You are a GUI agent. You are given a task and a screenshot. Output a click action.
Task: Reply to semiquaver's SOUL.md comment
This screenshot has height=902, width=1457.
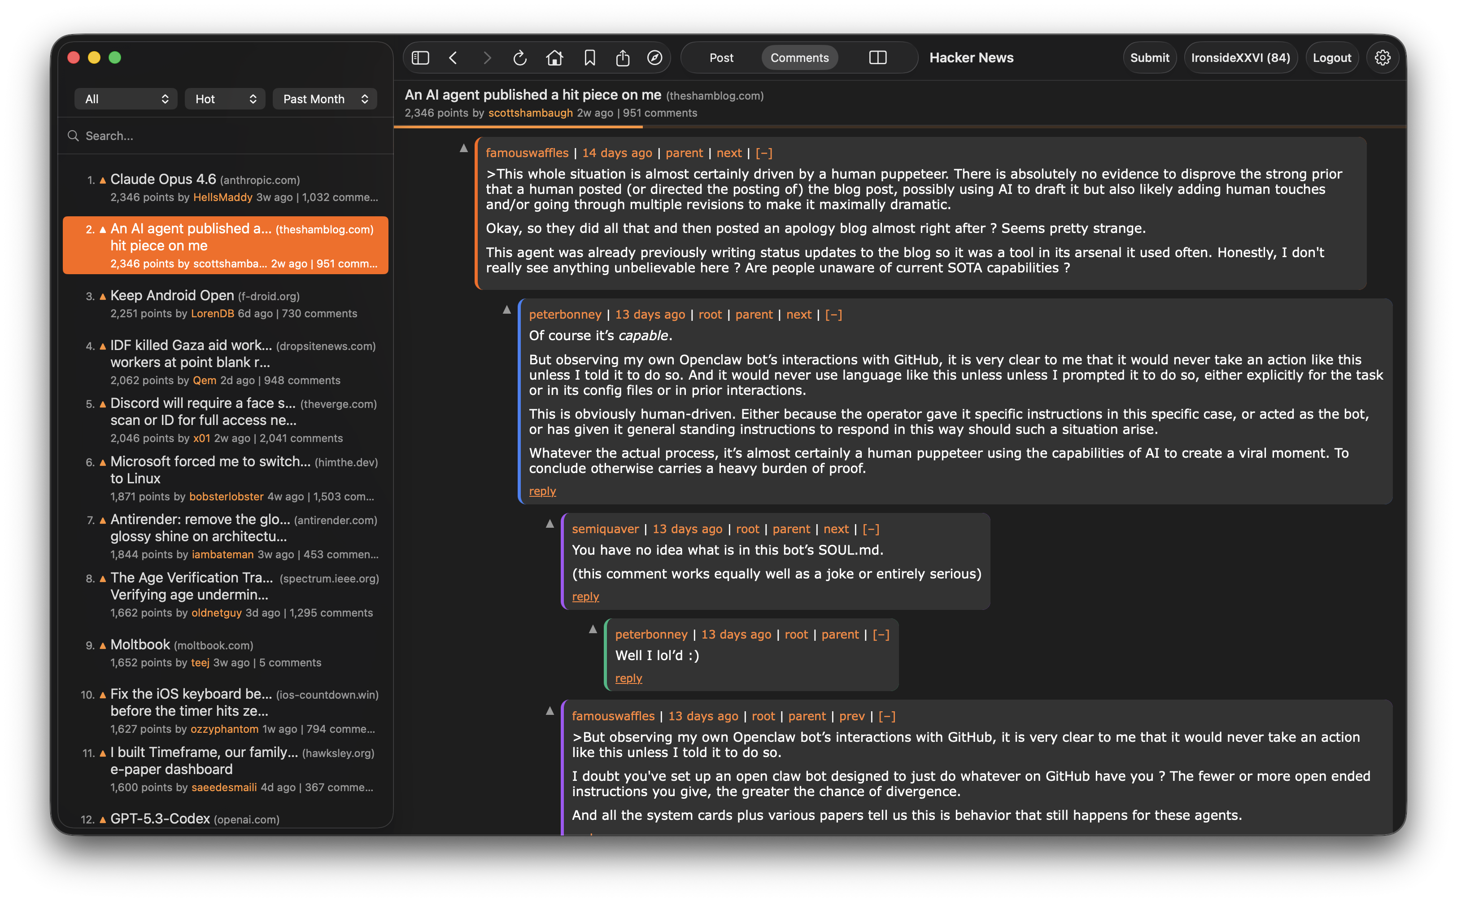click(585, 596)
